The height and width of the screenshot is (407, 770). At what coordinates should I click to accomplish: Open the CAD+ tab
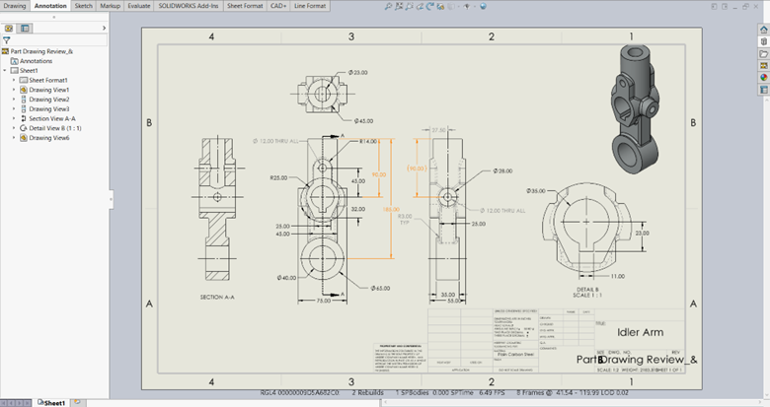[278, 6]
